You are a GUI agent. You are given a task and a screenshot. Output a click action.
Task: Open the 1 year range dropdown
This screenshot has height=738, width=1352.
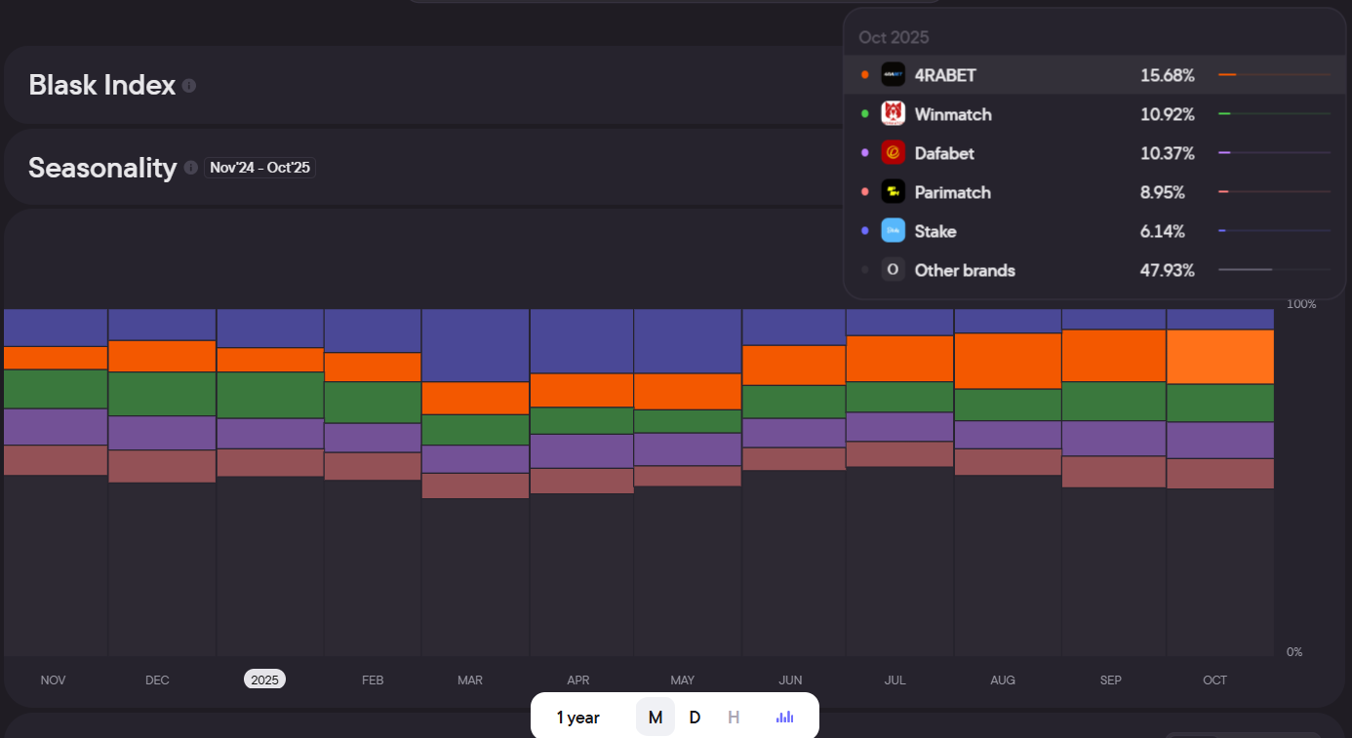(x=578, y=718)
